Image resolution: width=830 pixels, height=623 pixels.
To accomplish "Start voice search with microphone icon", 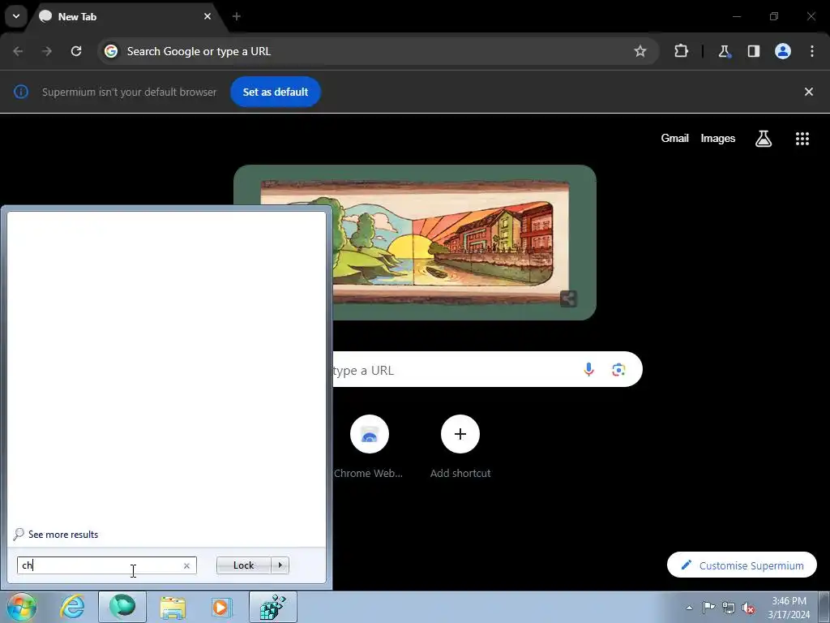I will 588,369.
